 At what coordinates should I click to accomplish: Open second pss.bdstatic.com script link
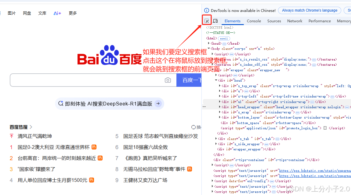315,176
